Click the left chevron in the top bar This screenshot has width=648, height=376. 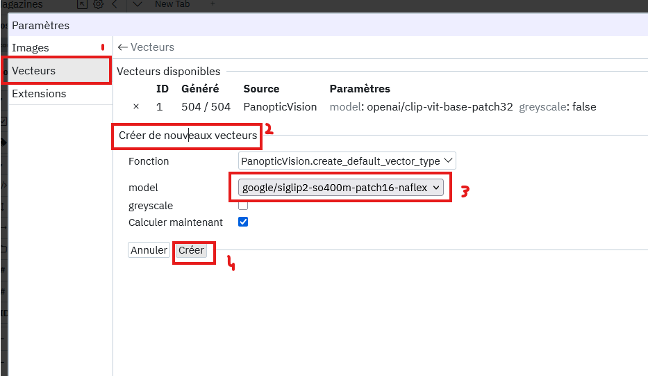[x=115, y=4]
